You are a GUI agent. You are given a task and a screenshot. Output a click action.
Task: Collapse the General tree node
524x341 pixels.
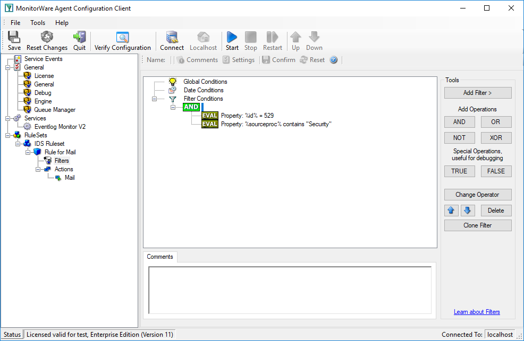[7, 68]
